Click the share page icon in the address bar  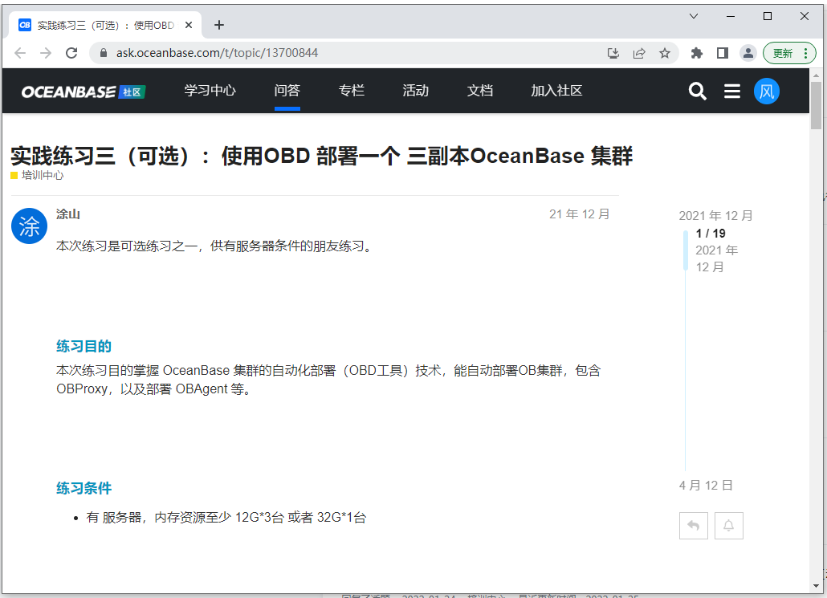pyautogui.click(x=639, y=53)
